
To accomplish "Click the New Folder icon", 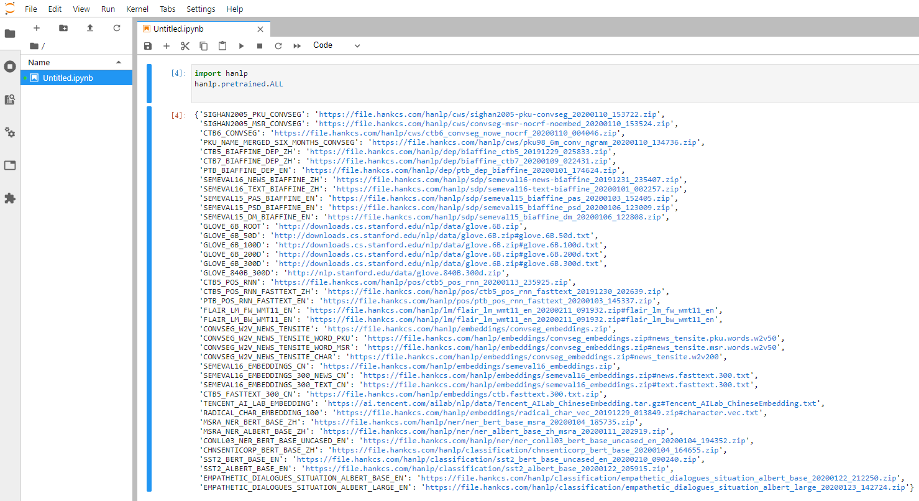I will point(63,28).
